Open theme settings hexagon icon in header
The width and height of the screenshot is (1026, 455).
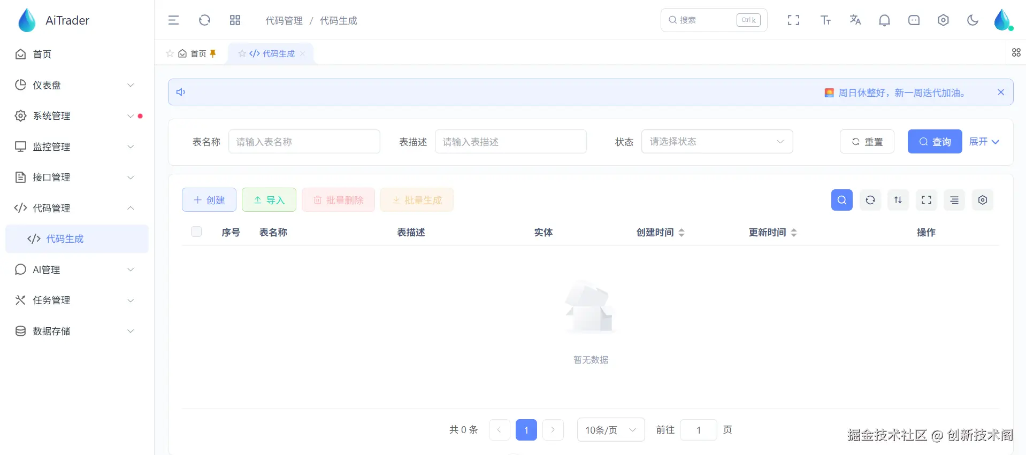pos(943,20)
